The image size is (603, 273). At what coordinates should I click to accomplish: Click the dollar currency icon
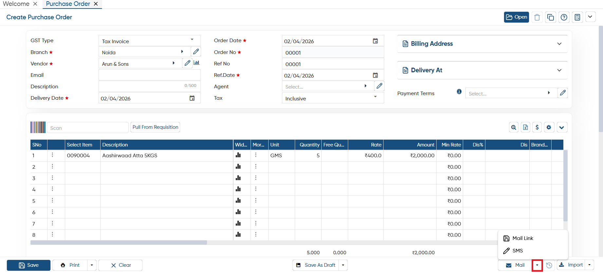pos(537,128)
